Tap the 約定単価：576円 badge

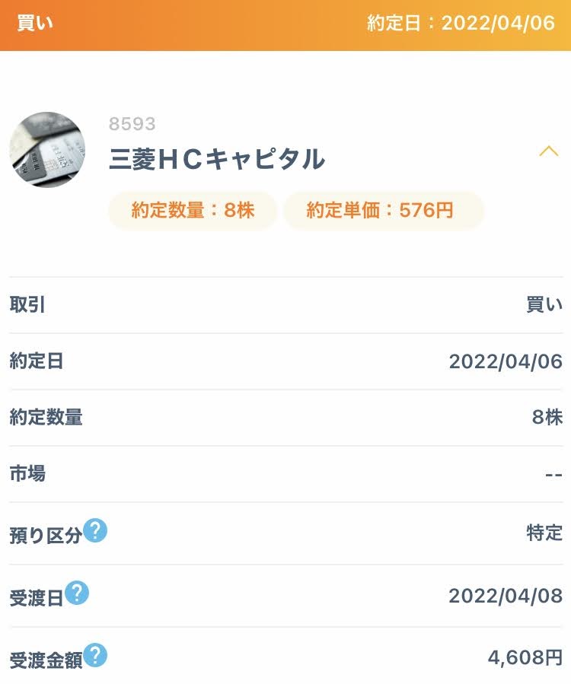pos(384,210)
